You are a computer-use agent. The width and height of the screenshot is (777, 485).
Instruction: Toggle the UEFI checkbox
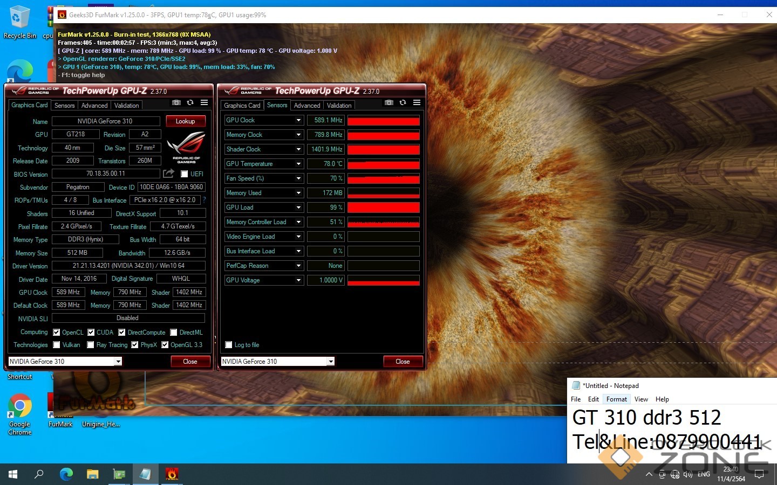pos(185,174)
